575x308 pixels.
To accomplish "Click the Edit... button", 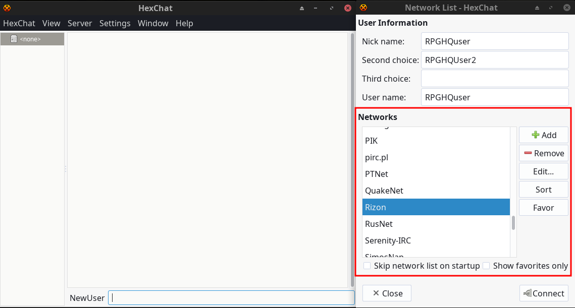I will click(x=544, y=171).
